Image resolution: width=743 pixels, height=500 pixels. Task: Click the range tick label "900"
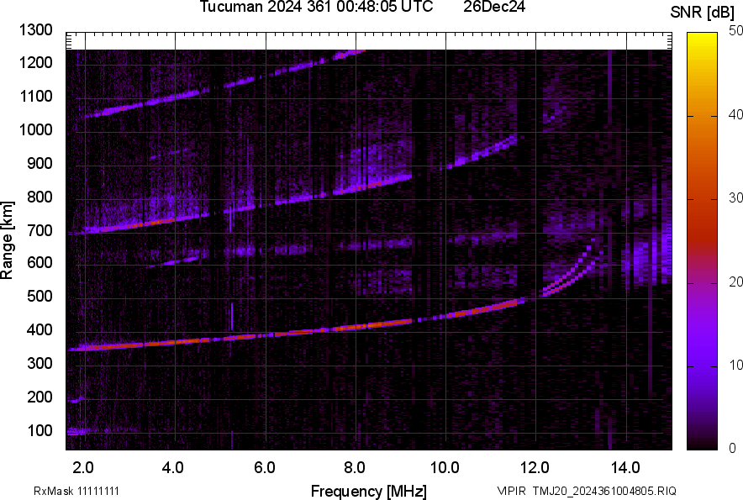click(40, 164)
